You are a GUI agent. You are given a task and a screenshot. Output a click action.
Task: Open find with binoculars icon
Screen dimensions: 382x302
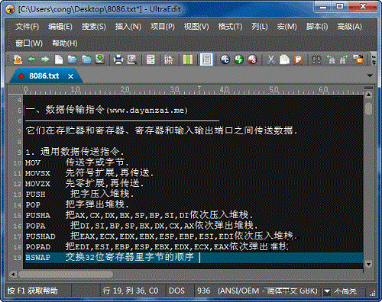(316, 59)
